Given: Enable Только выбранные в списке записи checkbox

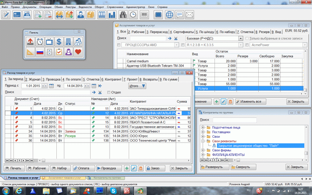Looking at the screenshot, I should click(x=247, y=39).
